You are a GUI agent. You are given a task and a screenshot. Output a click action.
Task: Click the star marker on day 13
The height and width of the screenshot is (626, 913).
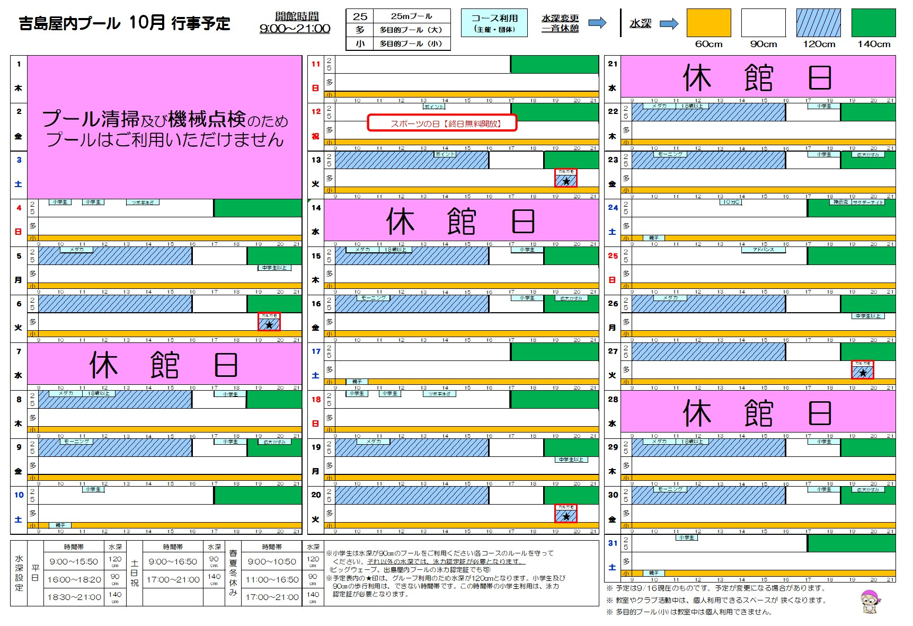coord(566,181)
